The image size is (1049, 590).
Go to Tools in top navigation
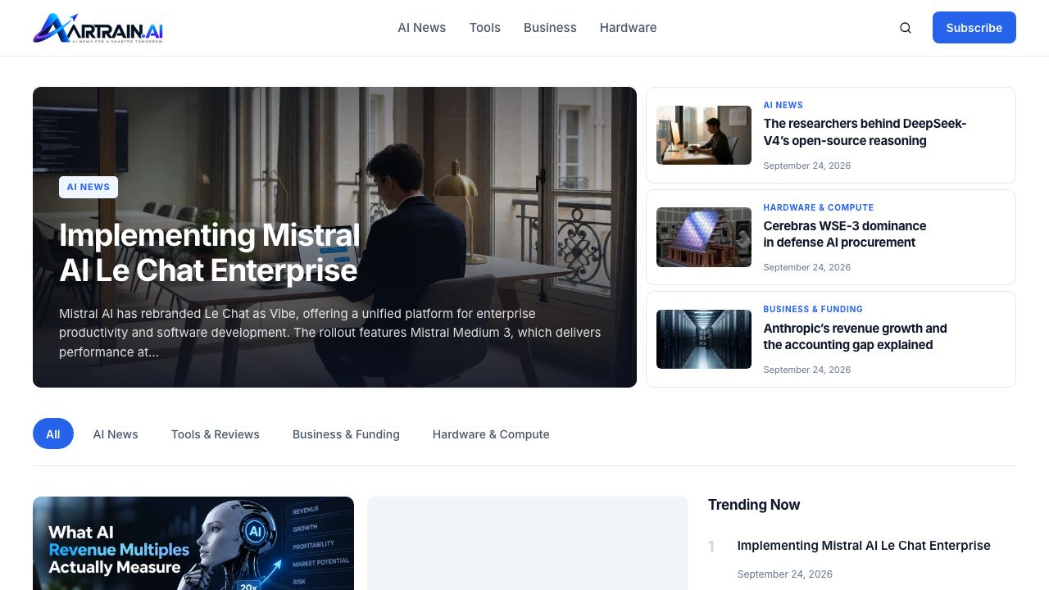point(485,28)
